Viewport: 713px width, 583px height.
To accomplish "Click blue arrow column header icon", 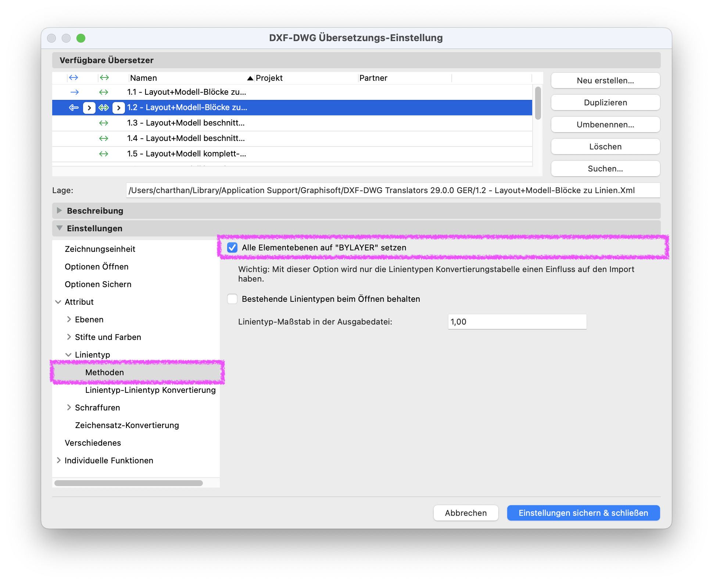I will coord(74,77).
